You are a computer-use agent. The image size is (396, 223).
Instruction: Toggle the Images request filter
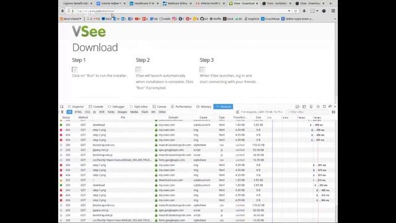click(x=123, y=112)
